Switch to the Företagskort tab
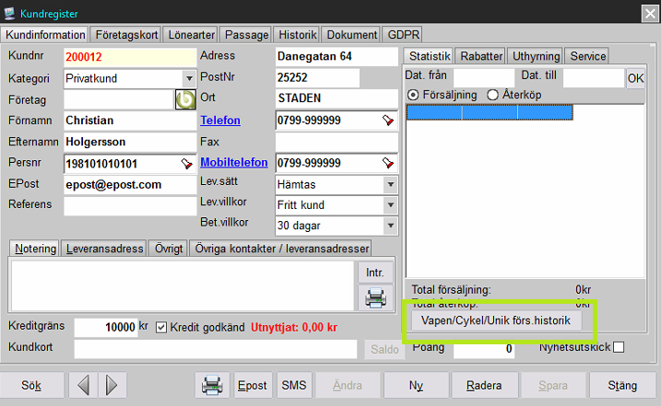Image resolution: width=661 pixels, height=406 pixels. pyautogui.click(x=126, y=35)
